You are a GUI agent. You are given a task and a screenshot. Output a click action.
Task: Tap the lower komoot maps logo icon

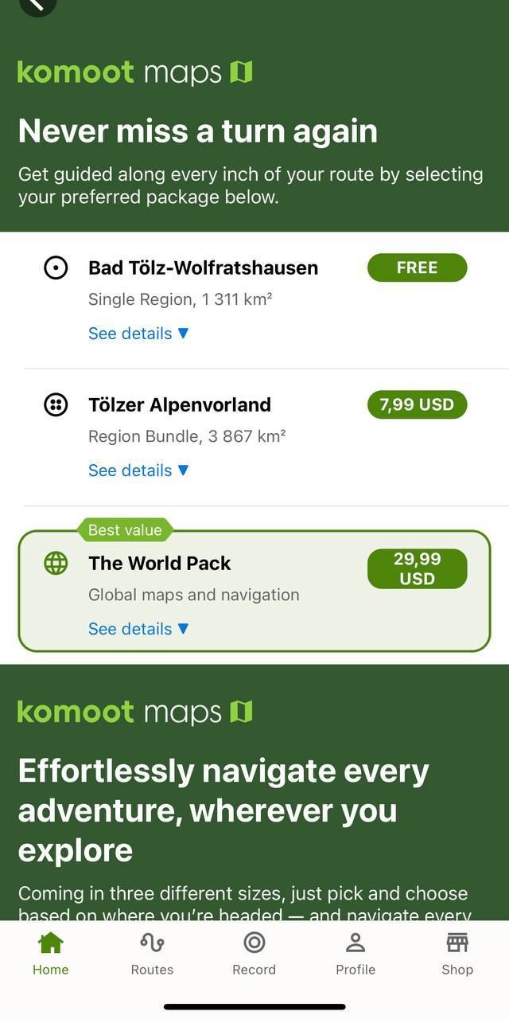pos(241,712)
